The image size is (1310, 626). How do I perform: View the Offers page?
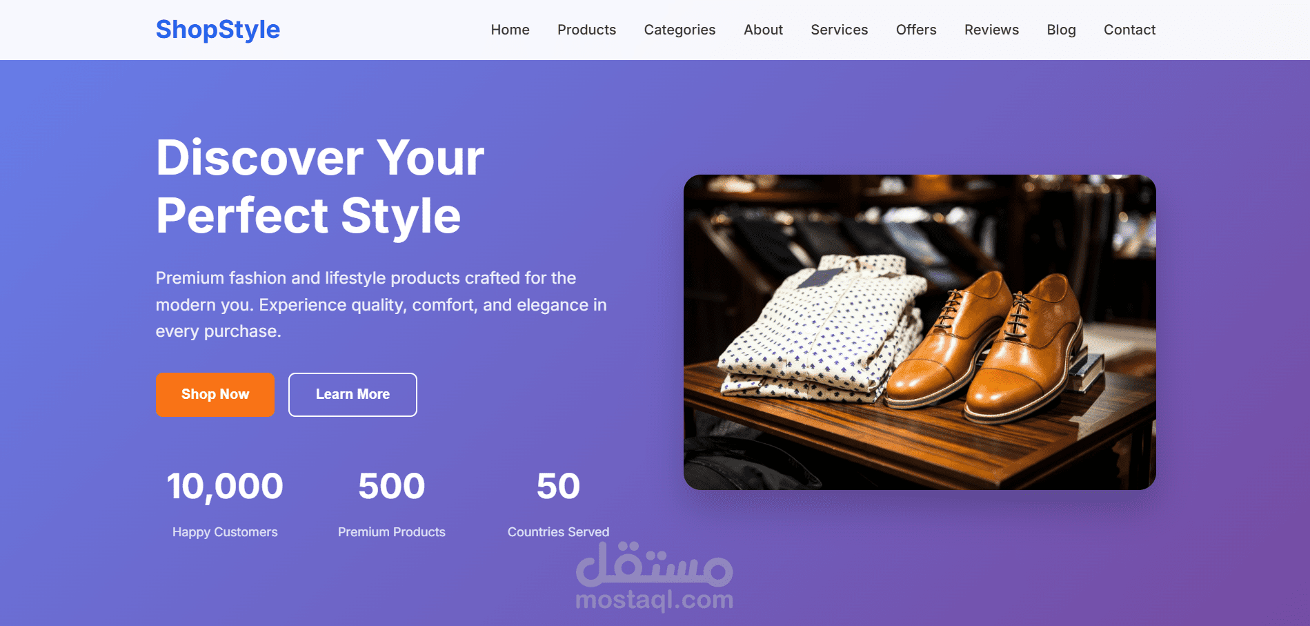coord(916,30)
